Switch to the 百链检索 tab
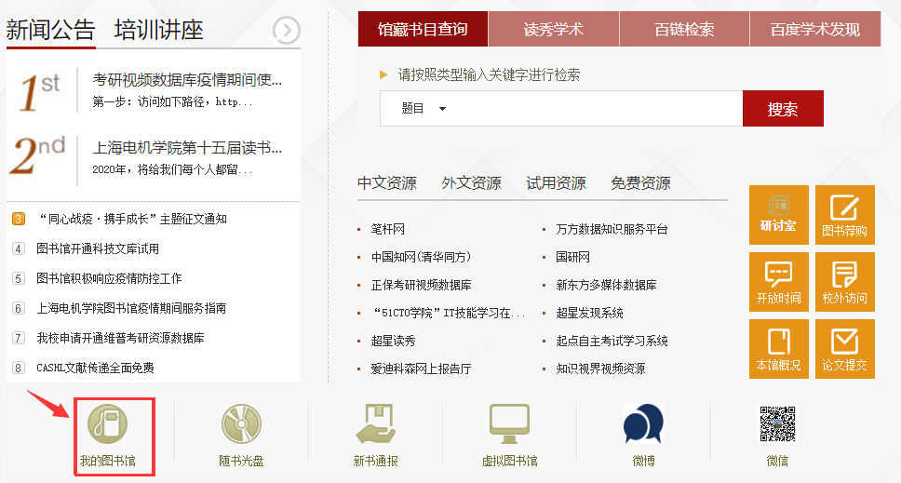Screen dimensions: 901x483 684,30
